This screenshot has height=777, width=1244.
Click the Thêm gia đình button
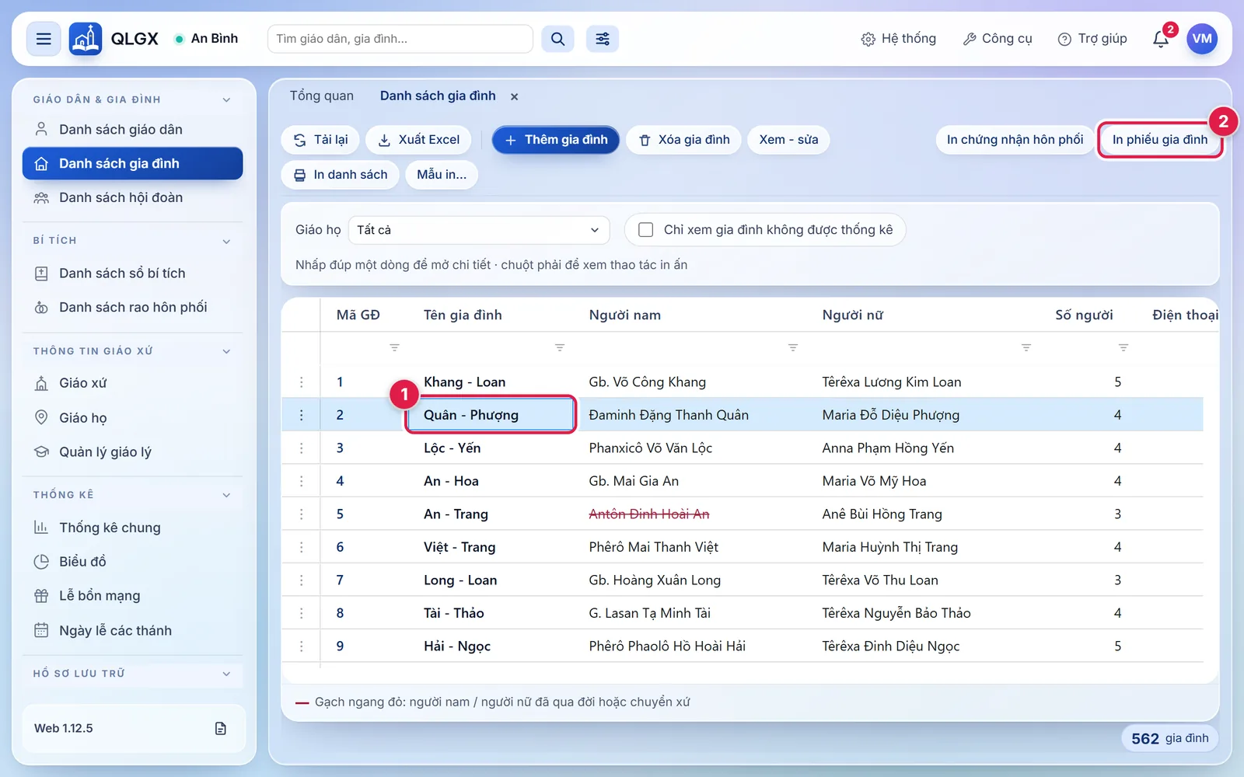click(x=556, y=140)
